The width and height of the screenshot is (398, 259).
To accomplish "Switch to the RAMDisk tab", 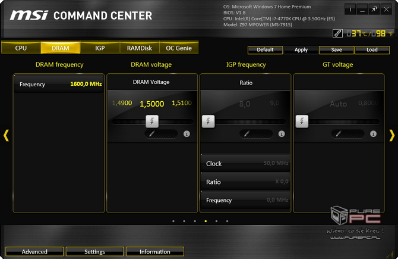I will (140, 48).
